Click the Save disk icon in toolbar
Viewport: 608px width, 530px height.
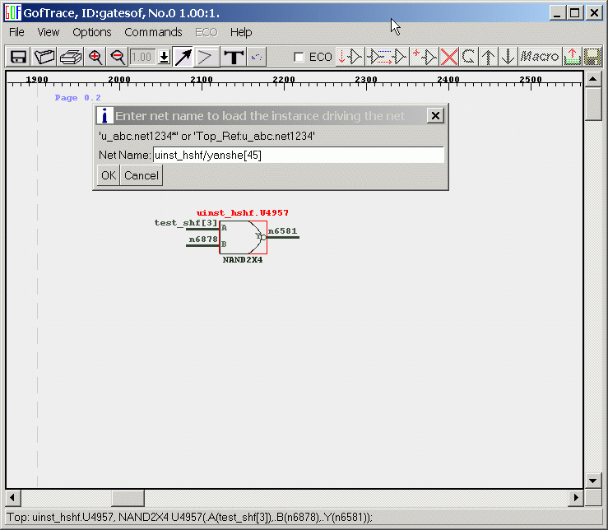(18, 57)
